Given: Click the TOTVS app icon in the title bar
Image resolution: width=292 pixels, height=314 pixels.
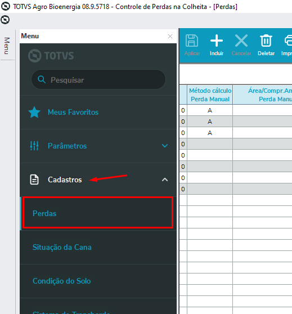Looking at the screenshot, I should tap(6, 6).
